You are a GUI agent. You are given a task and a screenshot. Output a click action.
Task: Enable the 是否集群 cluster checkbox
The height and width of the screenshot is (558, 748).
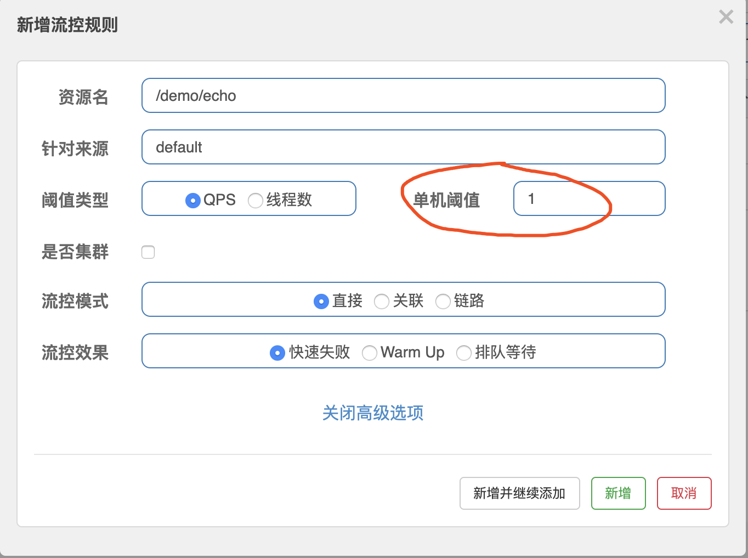coord(148,252)
